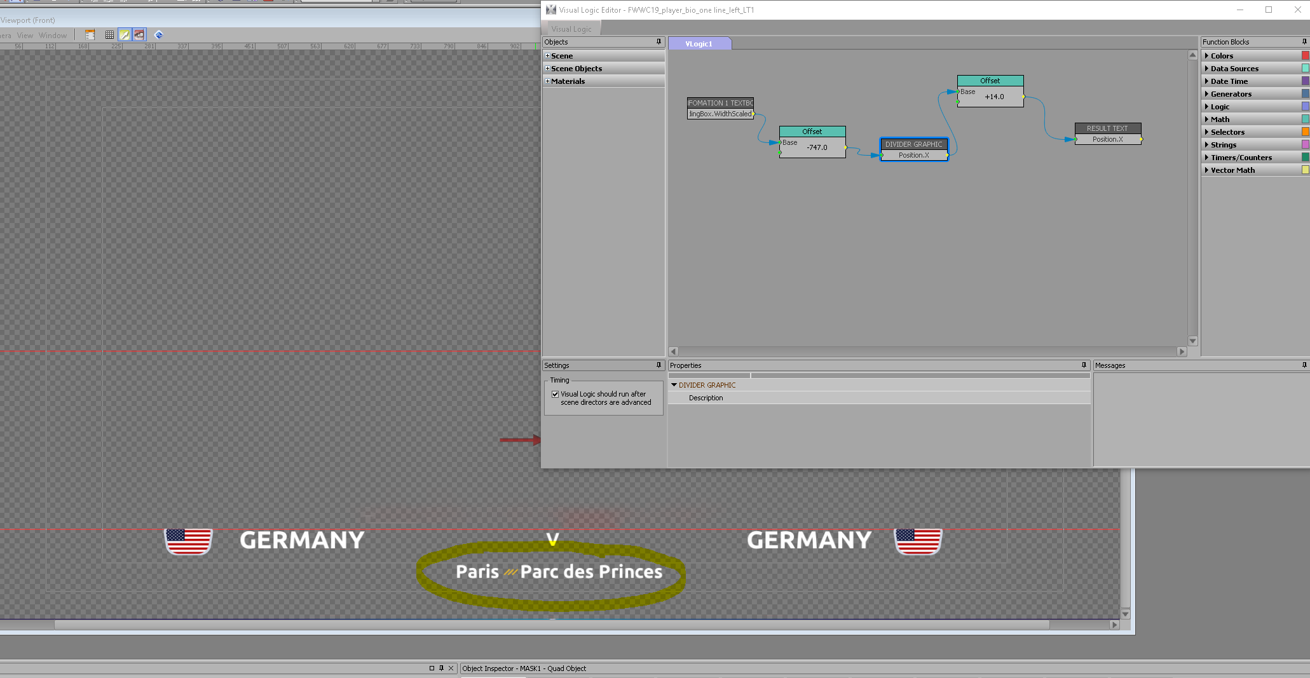Expand the Scene Objects tree node

[x=547, y=69]
